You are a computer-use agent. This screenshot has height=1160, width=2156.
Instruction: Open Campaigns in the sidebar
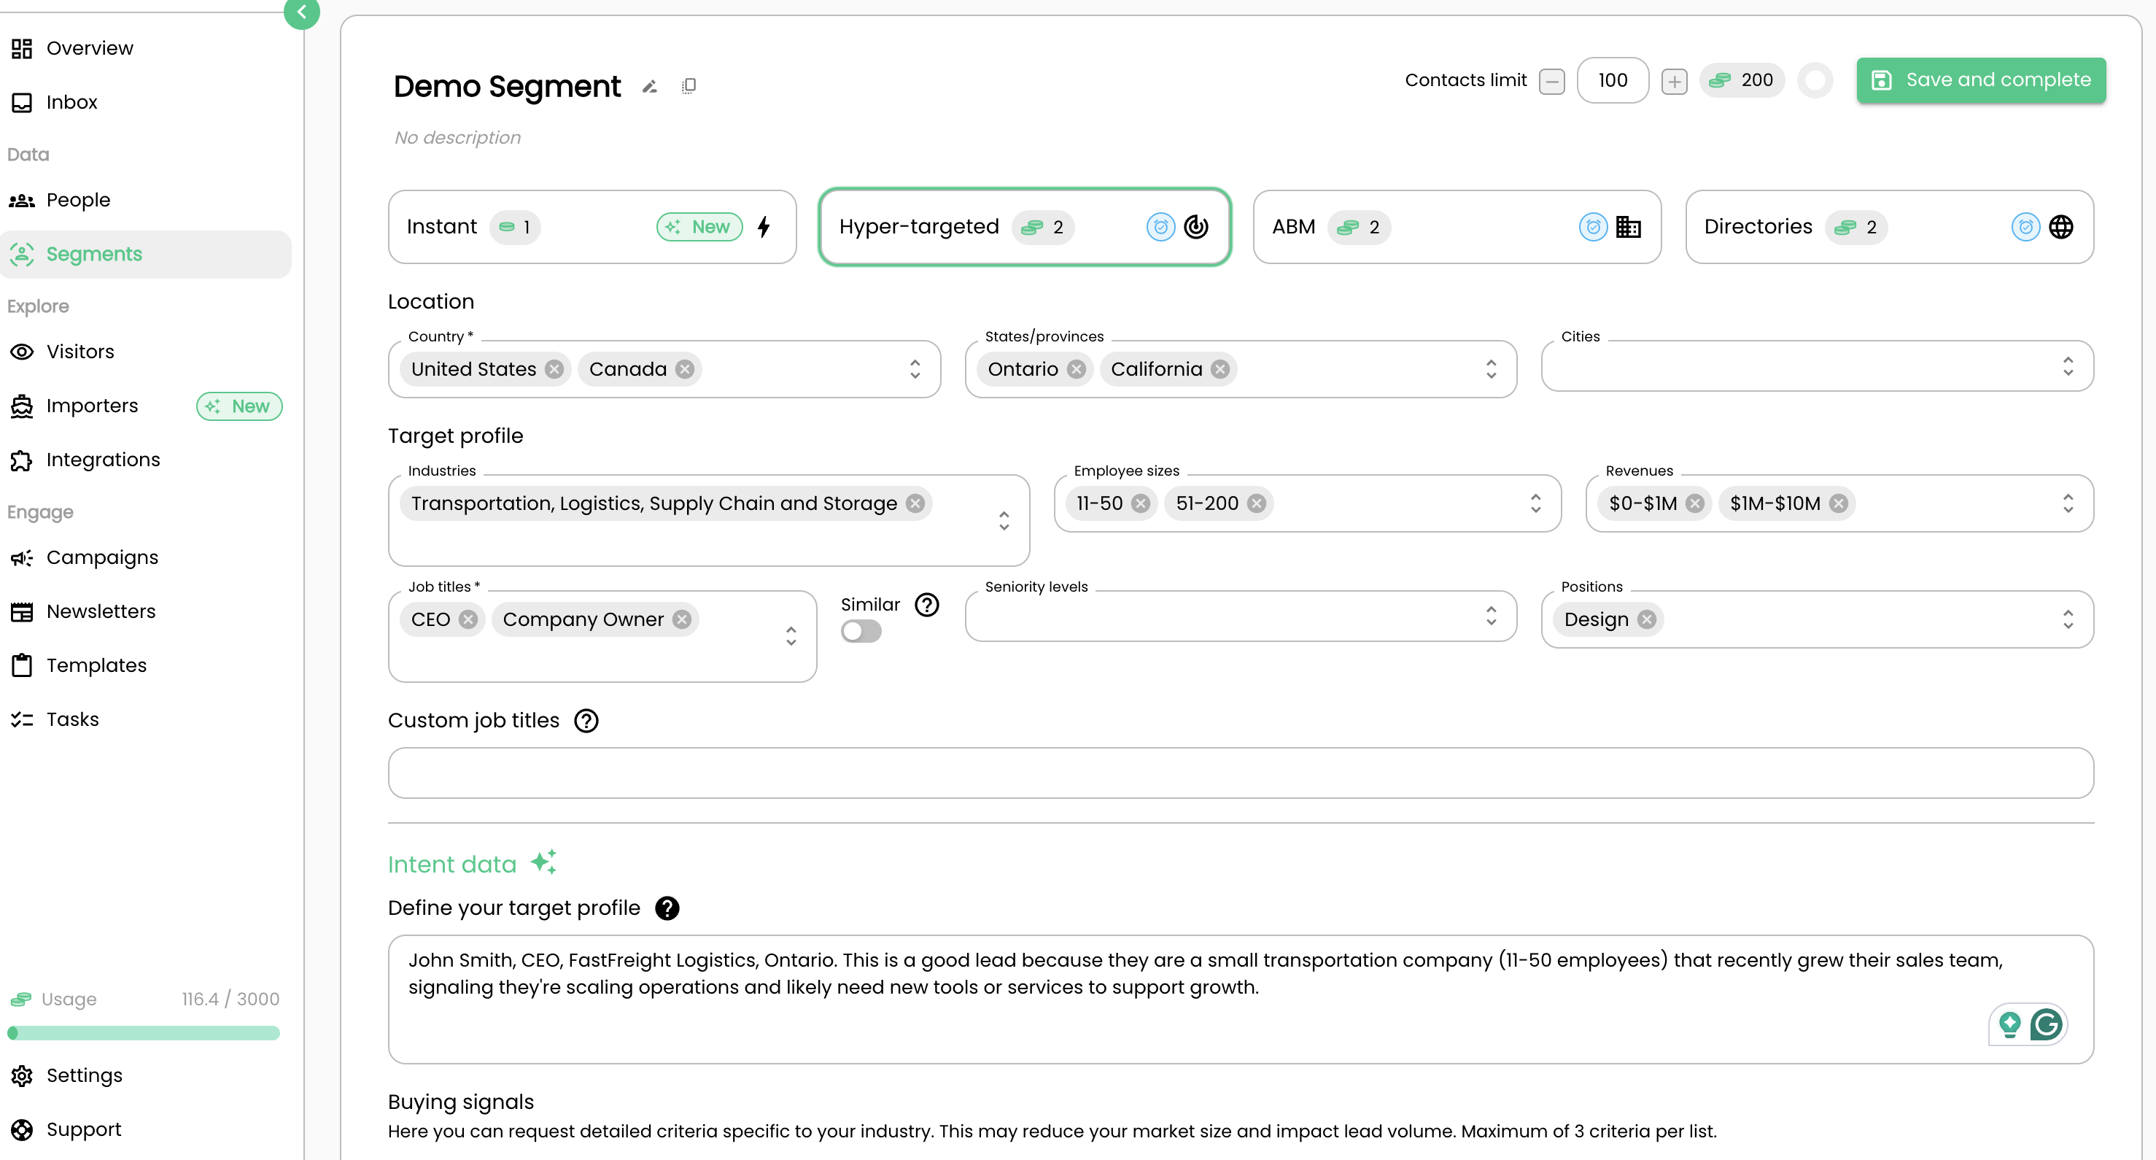tap(102, 557)
